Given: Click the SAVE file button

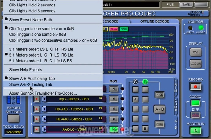Looking at the screenshot, I should pyautogui.click(x=186, y=5).
